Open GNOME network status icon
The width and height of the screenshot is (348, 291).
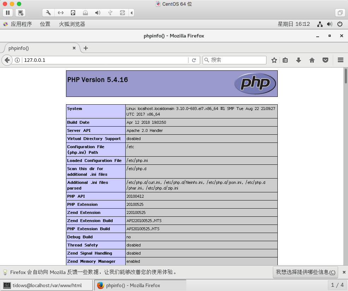coord(320,24)
